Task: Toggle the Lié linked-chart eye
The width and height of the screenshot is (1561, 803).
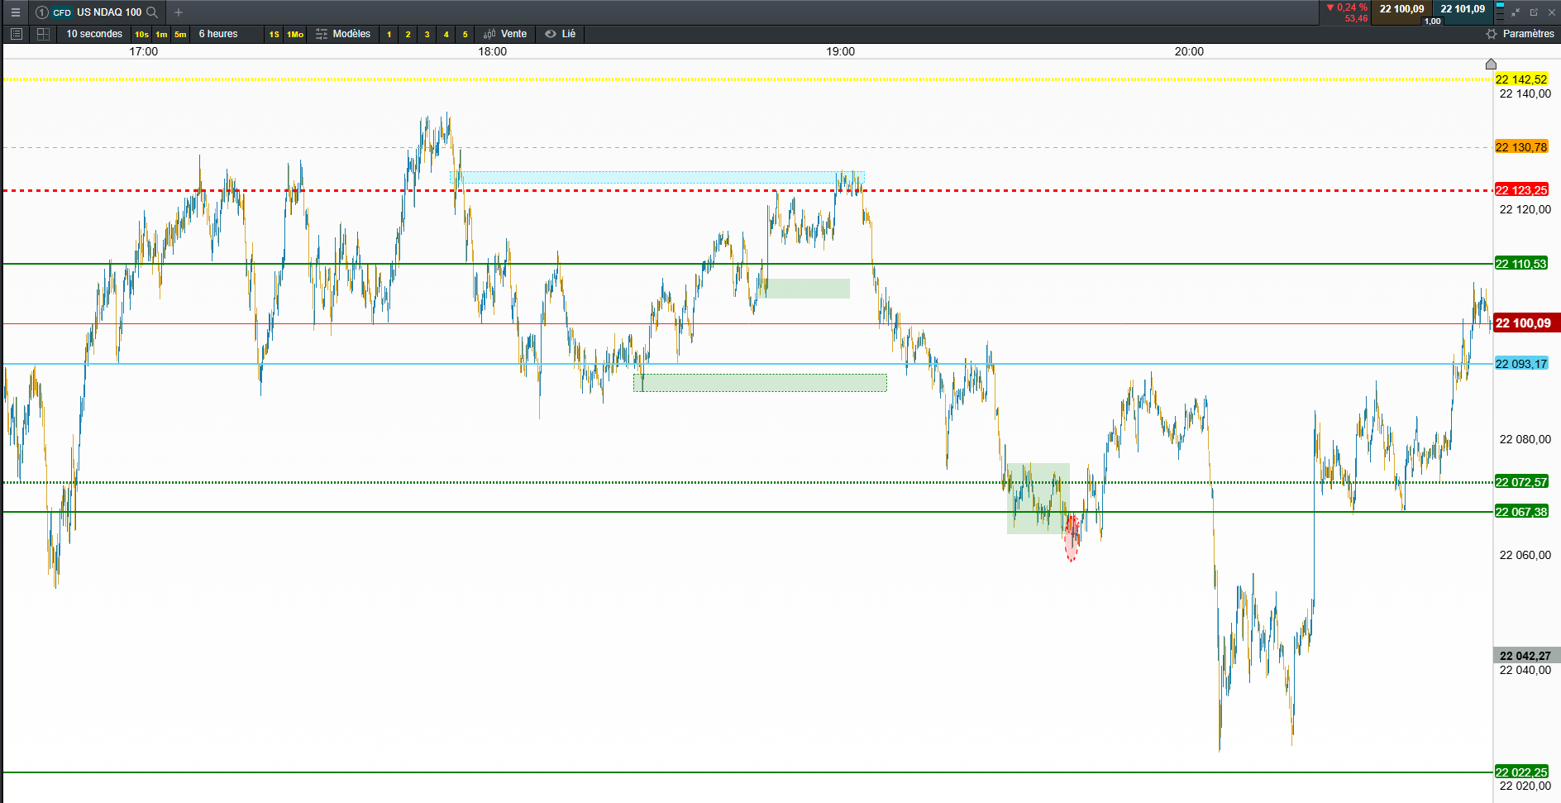Action: [x=551, y=34]
